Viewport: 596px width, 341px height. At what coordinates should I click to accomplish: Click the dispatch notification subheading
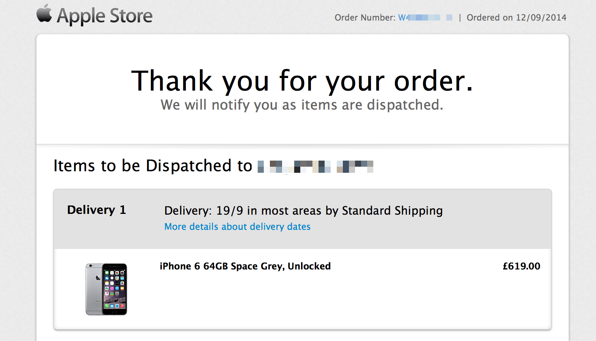(x=302, y=105)
